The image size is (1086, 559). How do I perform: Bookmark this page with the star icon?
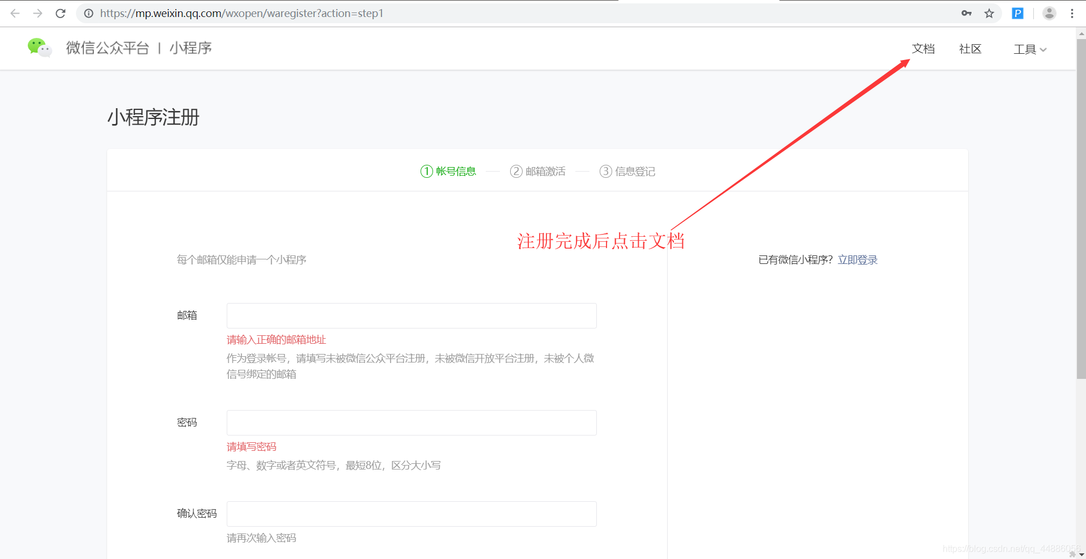pos(989,13)
